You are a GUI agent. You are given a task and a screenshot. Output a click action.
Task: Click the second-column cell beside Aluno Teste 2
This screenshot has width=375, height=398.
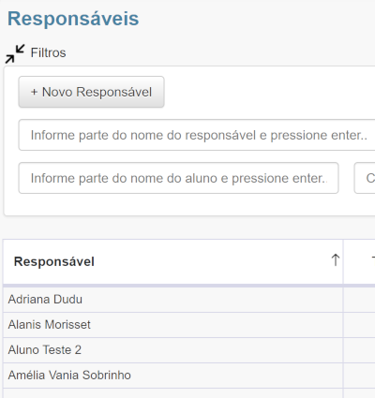click(x=359, y=350)
